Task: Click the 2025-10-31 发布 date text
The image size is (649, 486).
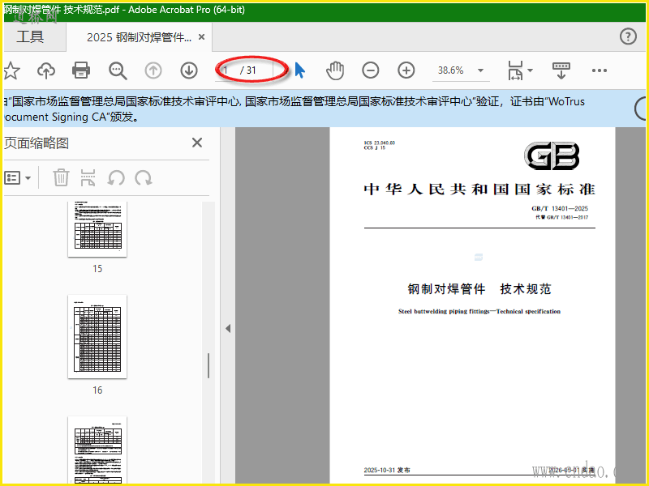Action: pos(387,470)
